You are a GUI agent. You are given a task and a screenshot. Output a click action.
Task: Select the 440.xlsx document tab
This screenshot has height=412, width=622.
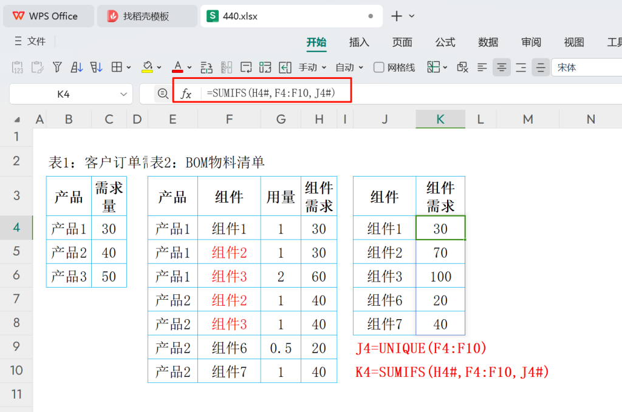292,16
